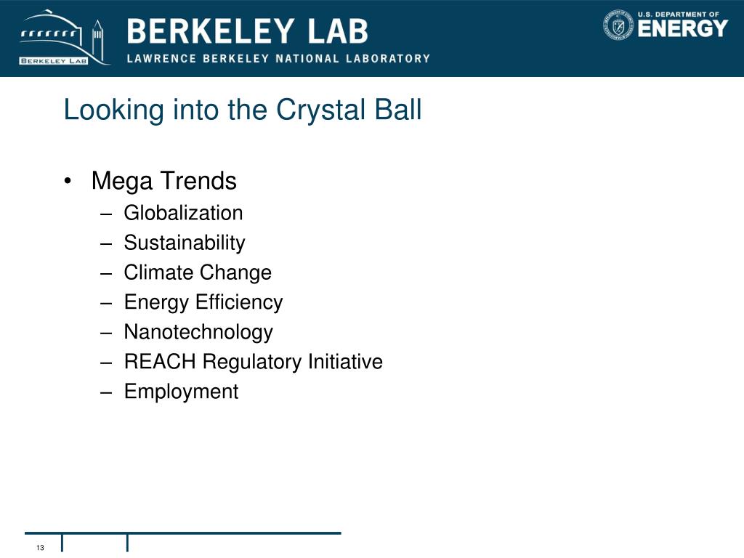The width and height of the screenshot is (744, 558).
Task: Click the Energy Efficiency list item
Action: (x=203, y=303)
